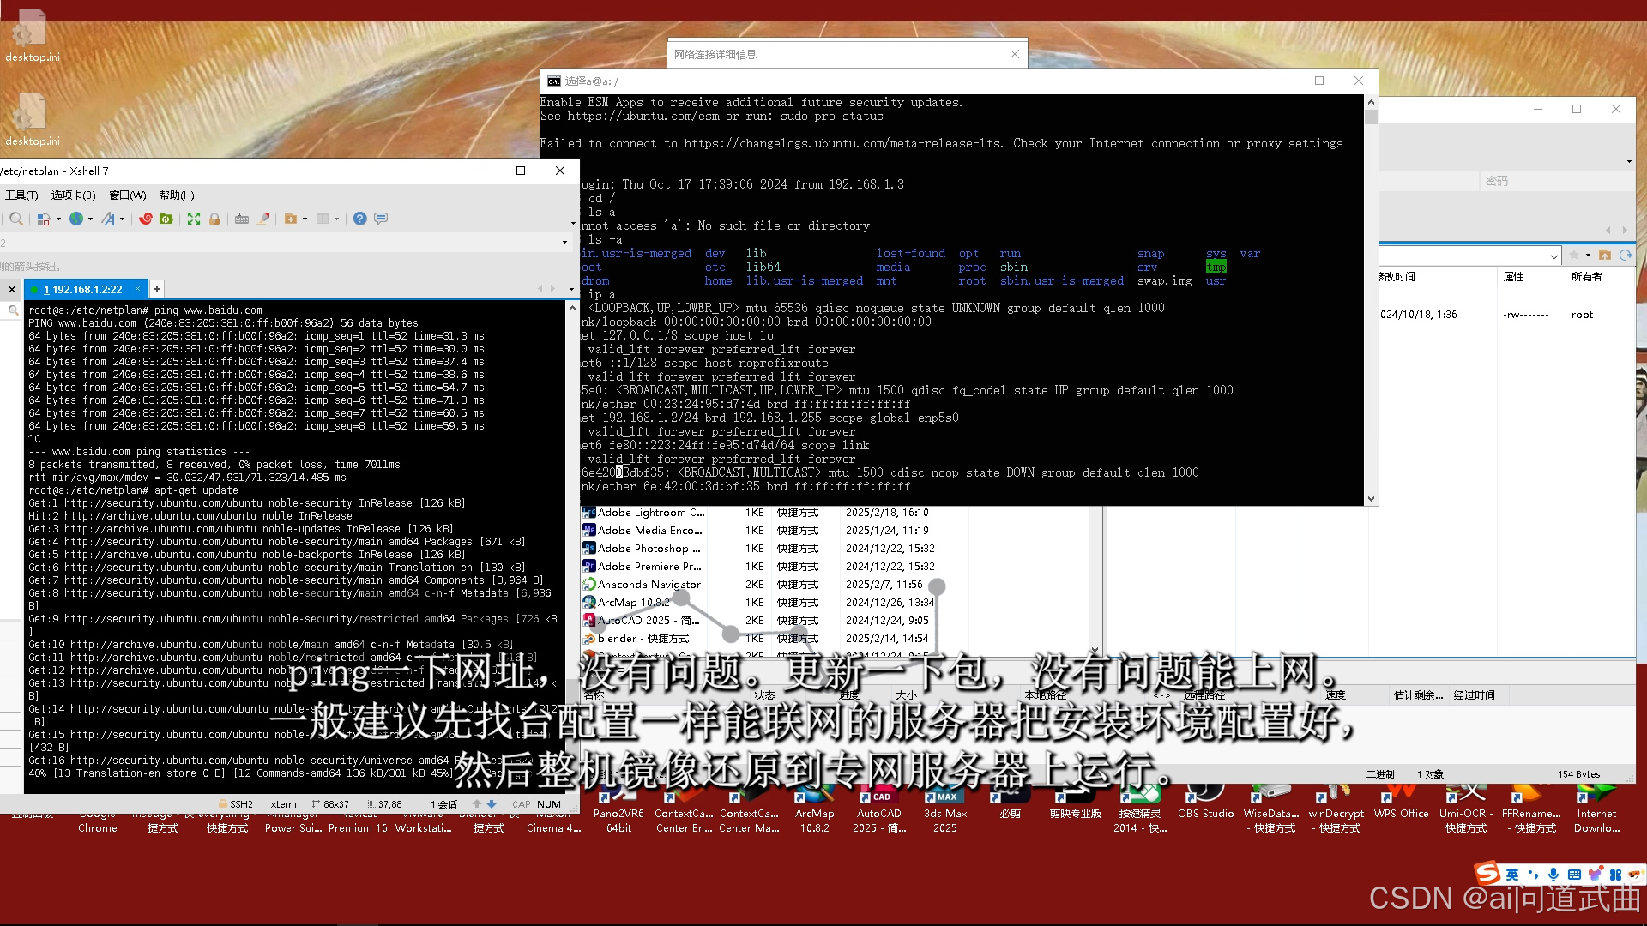Click the blue download arrow in status bar
The height and width of the screenshot is (926, 1647).
point(492,804)
